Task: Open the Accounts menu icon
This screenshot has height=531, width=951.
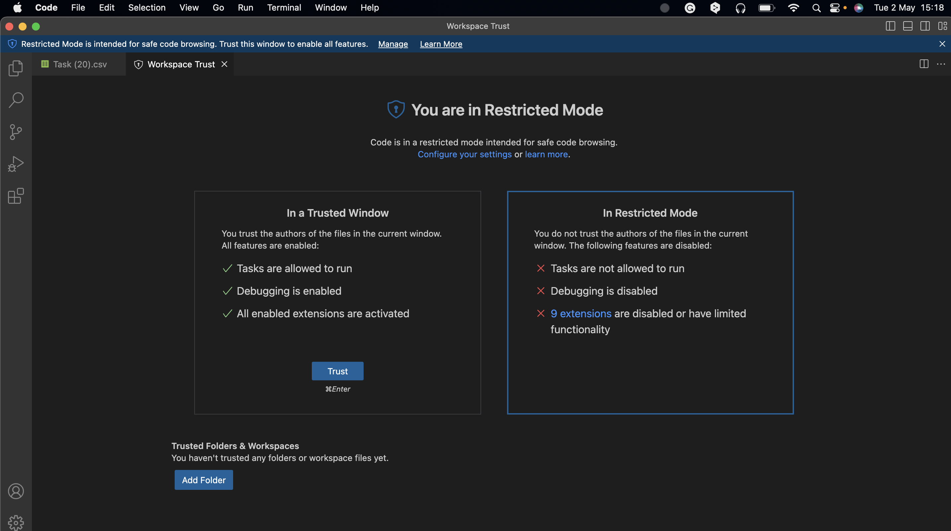Action: (16, 491)
